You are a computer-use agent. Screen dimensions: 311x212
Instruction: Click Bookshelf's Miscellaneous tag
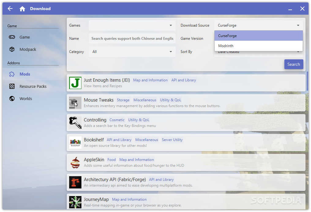[147, 140]
